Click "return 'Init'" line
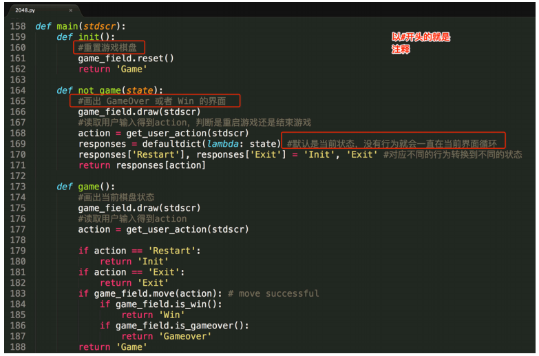Screen dimensions: 539x356 (x=134, y=262)
